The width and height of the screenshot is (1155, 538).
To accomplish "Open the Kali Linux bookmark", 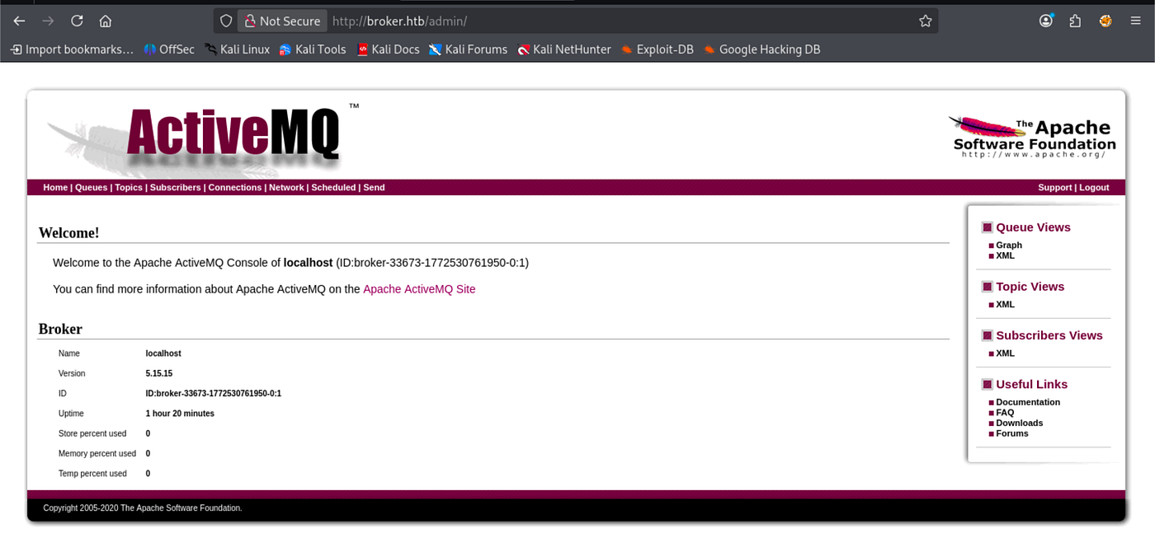I will point(237,49).
